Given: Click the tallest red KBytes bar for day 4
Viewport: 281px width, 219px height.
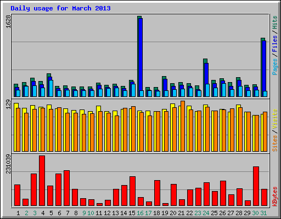Looking at the screenshot, I should click(42, 181).
